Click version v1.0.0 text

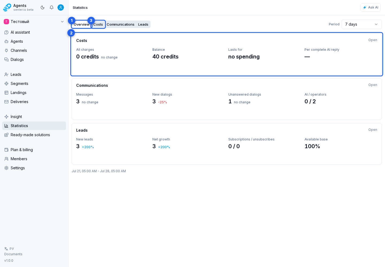pos(9,261)
